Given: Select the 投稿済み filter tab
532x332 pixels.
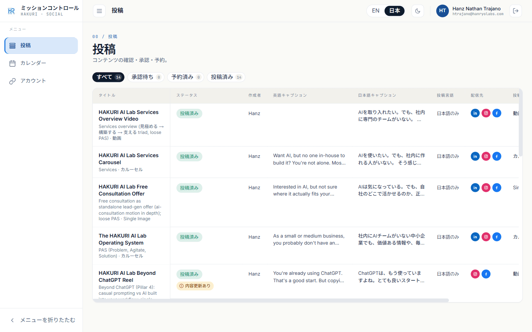Looking at the screenshot, I should point(226,77).
